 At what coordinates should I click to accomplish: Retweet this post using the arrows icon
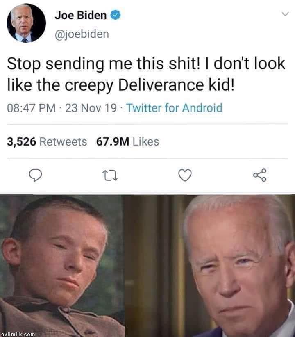pos(110,175)
